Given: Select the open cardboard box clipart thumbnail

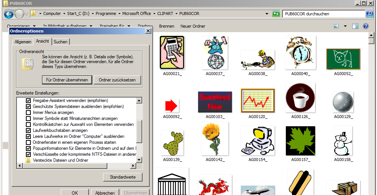Looking at the screenshot, I should [343, 188].
